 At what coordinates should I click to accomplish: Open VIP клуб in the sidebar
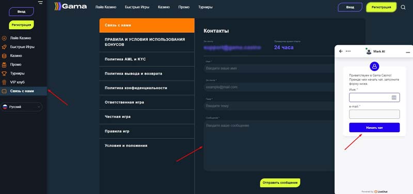(x=17, y=82)
